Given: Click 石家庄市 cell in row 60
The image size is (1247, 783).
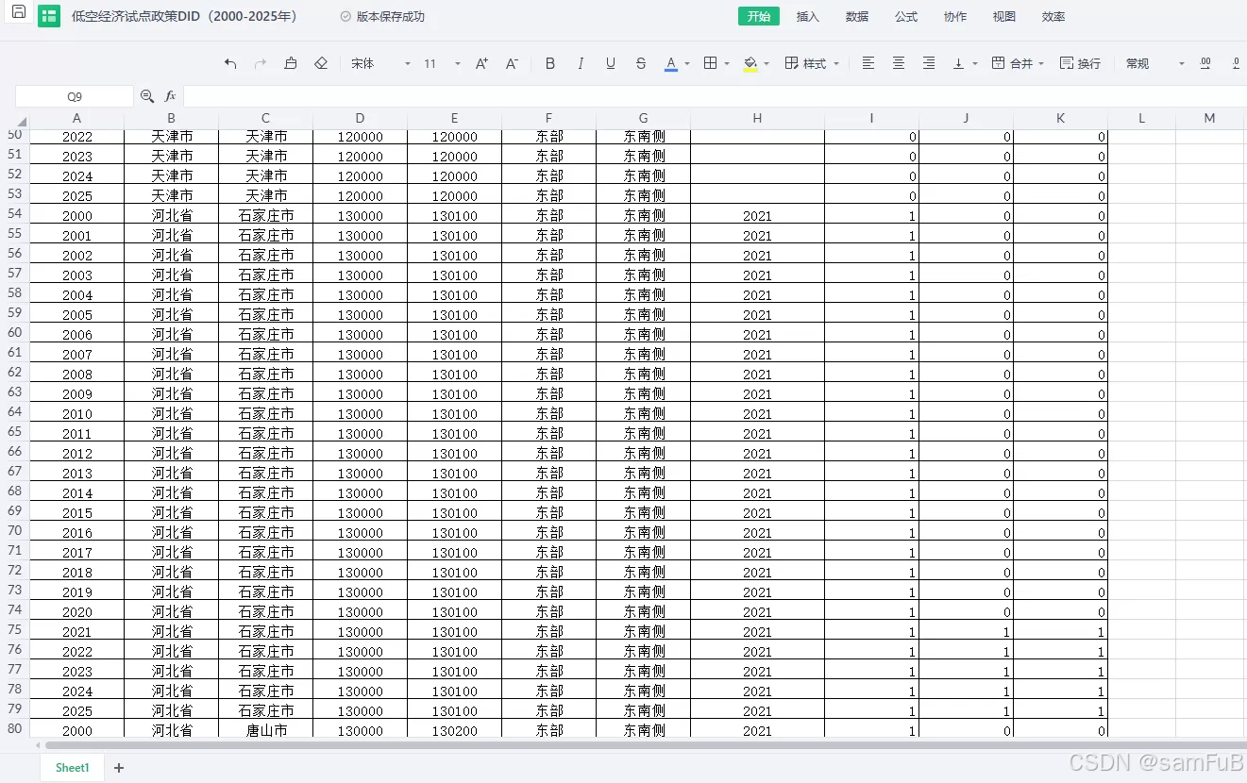Looking at the screenshot, I should tap(265, 334).
